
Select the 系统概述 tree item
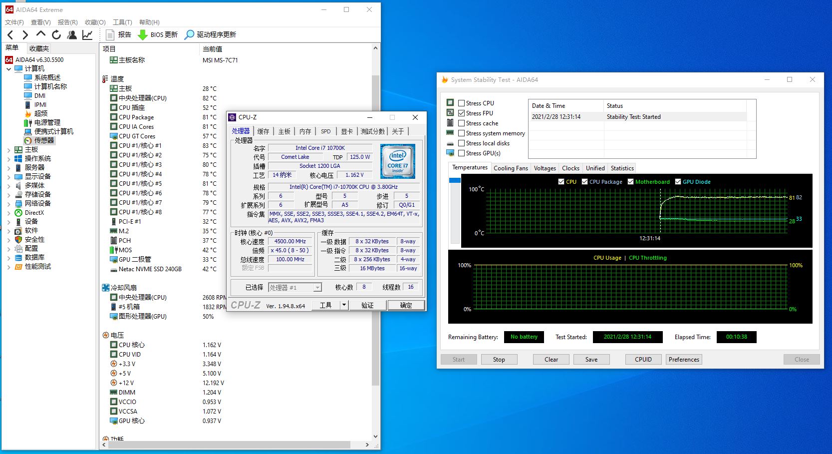(x=47, y=77)
